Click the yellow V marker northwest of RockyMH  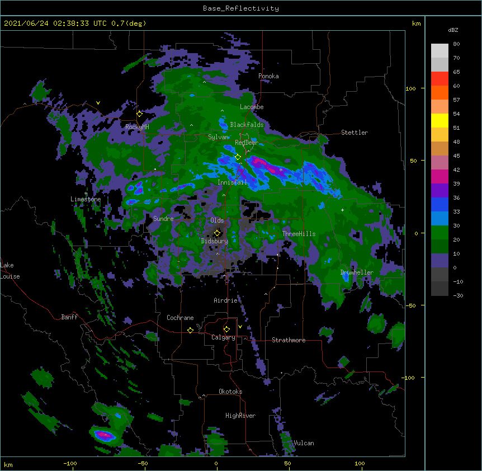click(98, 103)
